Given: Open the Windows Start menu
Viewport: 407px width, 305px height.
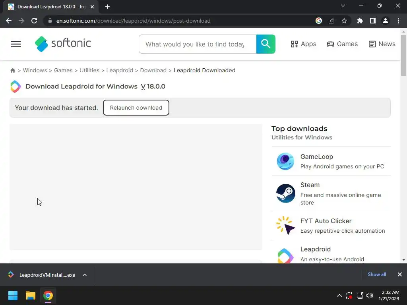Looking at the screenshot, I should coord(13,295).
